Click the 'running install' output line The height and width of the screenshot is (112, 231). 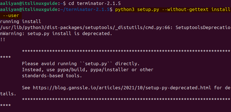tap(21, 21)
